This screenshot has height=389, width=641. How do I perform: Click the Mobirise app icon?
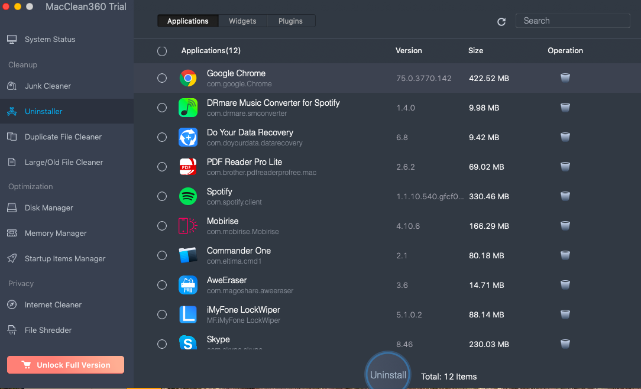(x=188, y=226)
